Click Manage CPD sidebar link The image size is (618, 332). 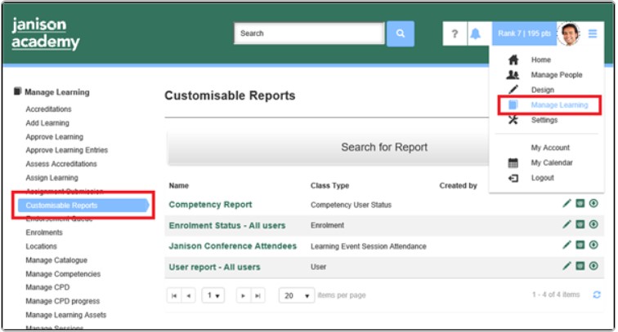47,287
